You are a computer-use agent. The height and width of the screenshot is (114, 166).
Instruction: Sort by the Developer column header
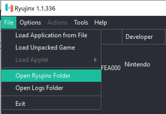tap(144, 37)
